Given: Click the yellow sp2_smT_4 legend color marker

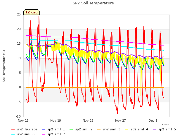Looking at the screenshot, I should [127, 129].
